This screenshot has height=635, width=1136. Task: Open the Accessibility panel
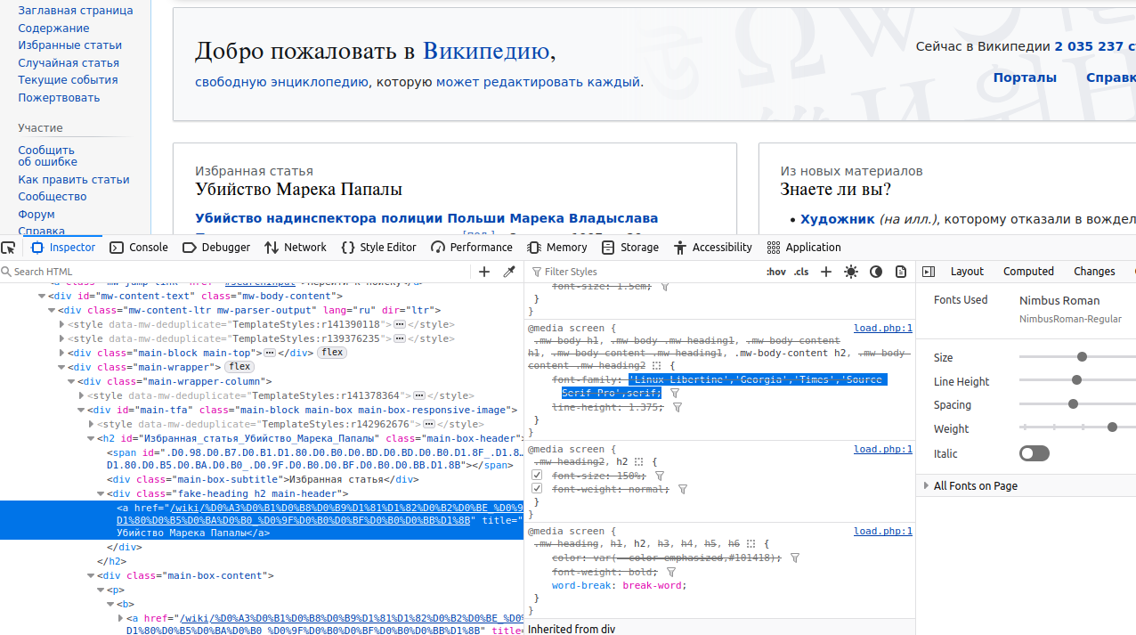click(713, 248)
